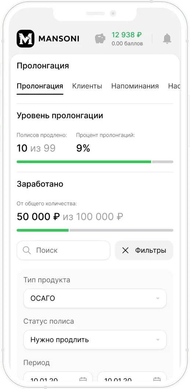The height and width of the screenshot is (389, 190).
Task: Click arrow of Тип продукта dropdown
Action: [158, 298]
